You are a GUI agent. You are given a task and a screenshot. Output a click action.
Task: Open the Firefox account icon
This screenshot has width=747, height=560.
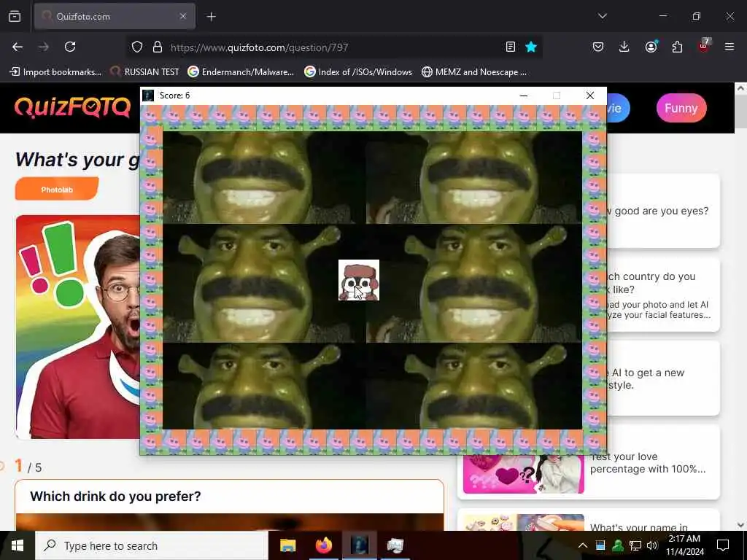coord(651,47)
